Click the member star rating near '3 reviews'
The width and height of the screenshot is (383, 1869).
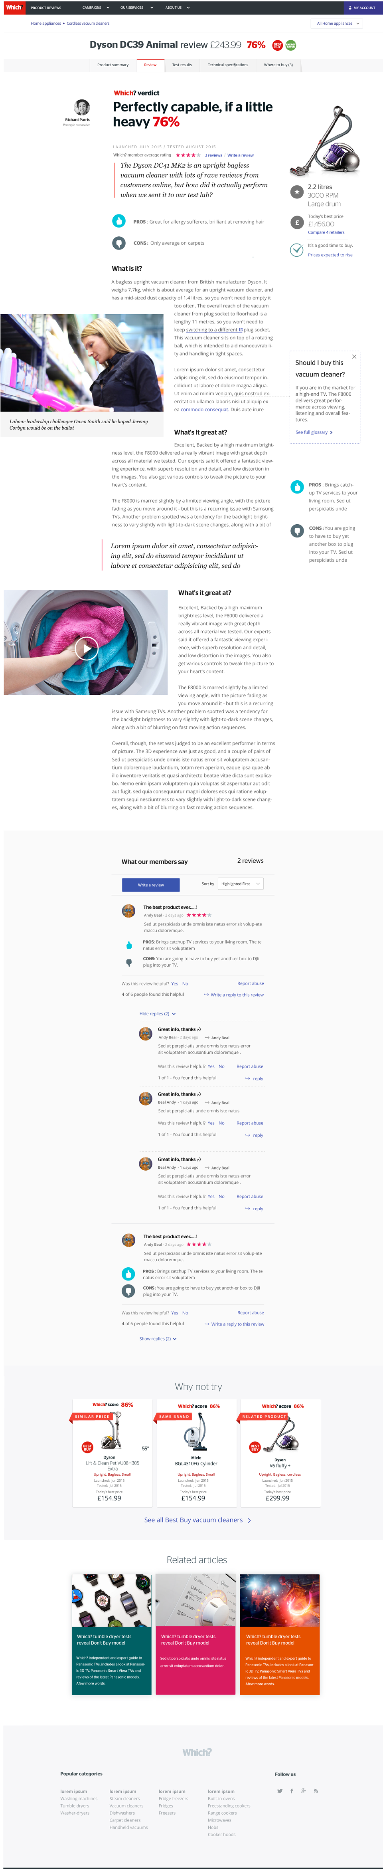click(187, 155)
